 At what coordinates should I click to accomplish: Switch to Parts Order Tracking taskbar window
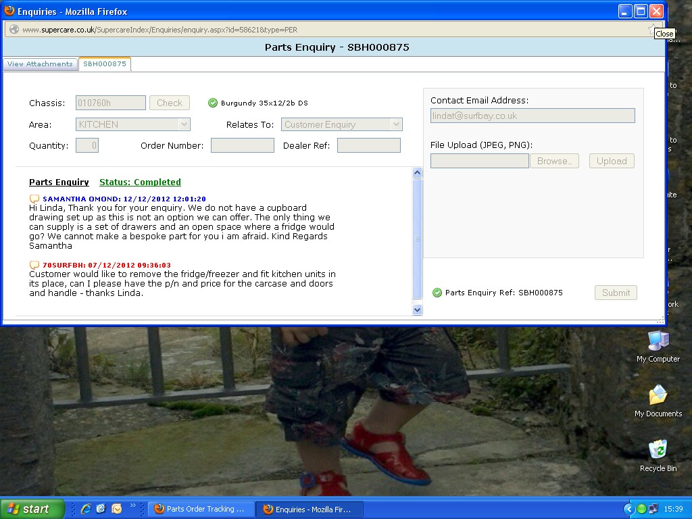click(201, 509)
